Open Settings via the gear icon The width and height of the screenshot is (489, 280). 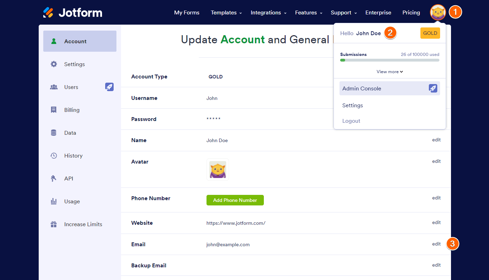(x=53, y=64)
